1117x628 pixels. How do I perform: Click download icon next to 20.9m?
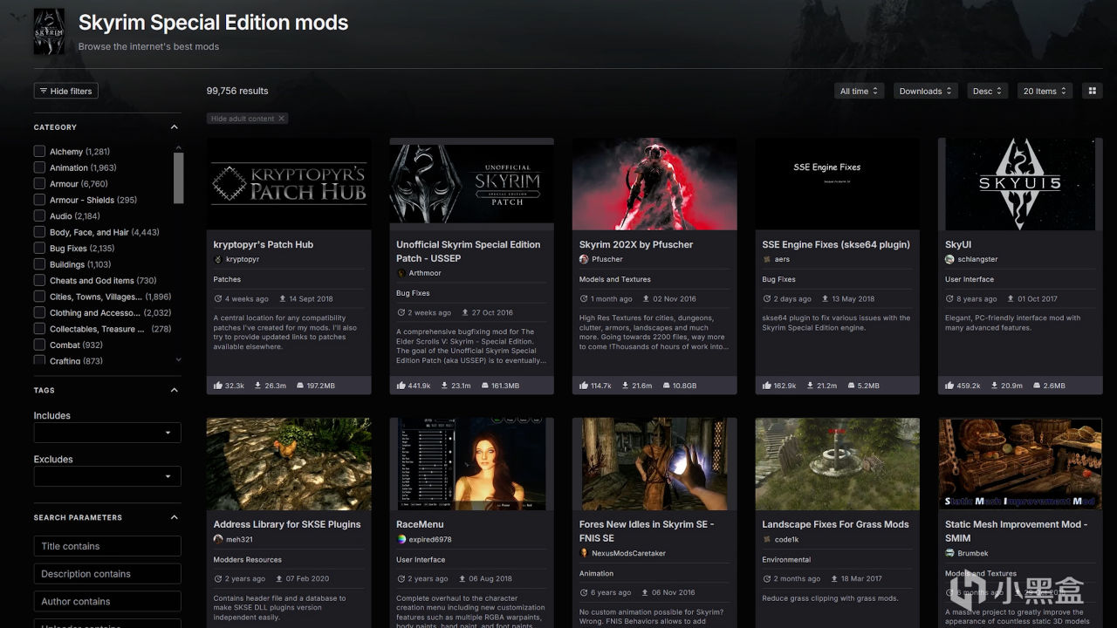click(x=993, y=385)
